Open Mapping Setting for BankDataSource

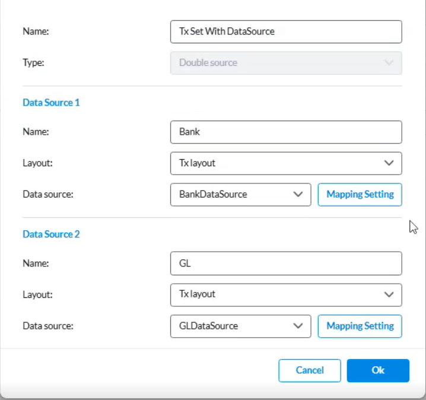[x=360, y=195]
